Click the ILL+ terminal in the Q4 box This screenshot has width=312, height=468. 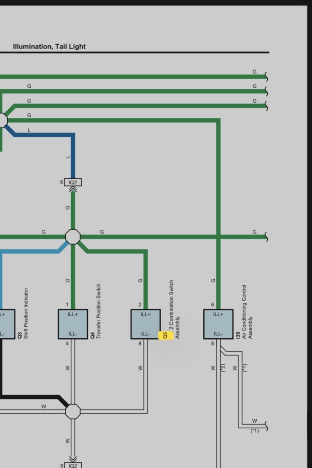[x=73, y=314]
